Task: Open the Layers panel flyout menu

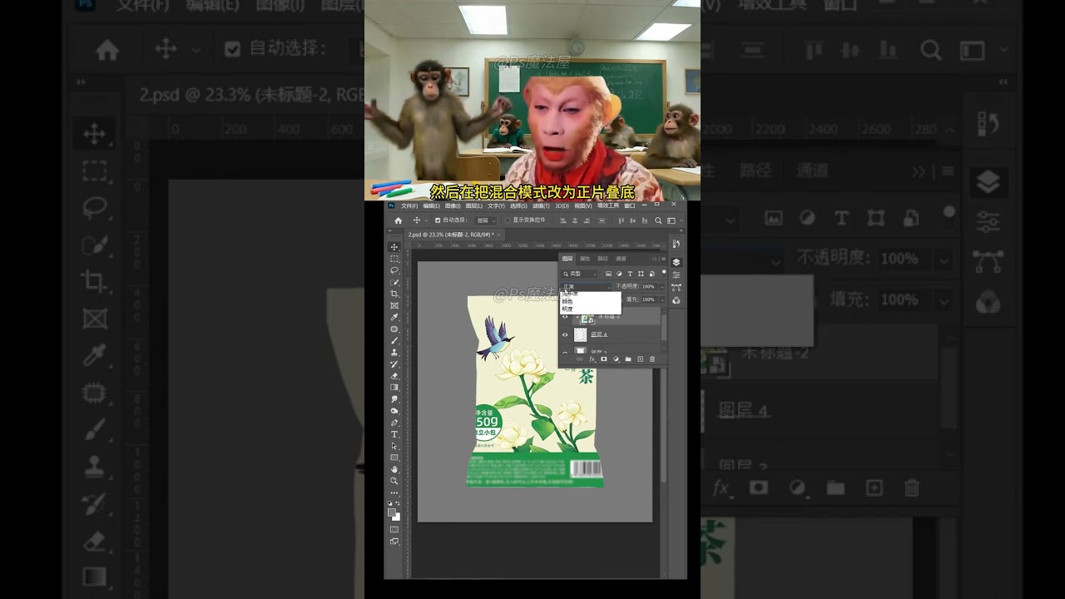Action: click(663, 259)
